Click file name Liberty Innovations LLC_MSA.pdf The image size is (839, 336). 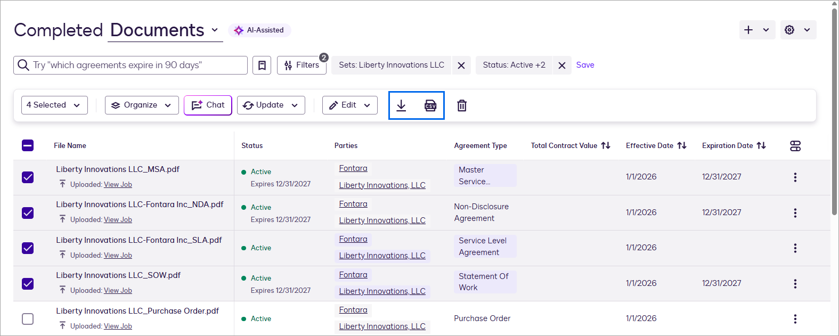point(118,169)
